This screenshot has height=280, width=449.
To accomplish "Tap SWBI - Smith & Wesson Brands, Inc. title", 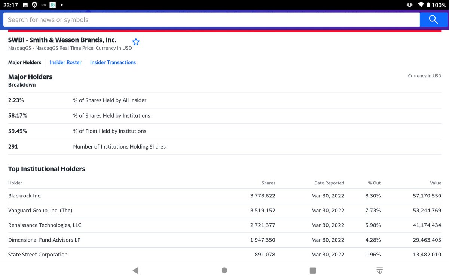I will point(62,40).
